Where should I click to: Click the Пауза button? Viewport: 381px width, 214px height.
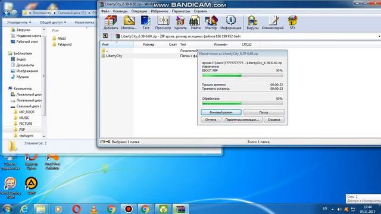click(264, 112)
